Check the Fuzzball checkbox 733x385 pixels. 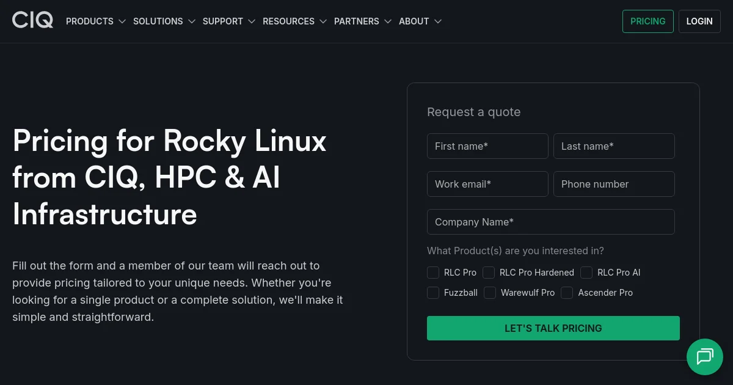pos(433,293)
